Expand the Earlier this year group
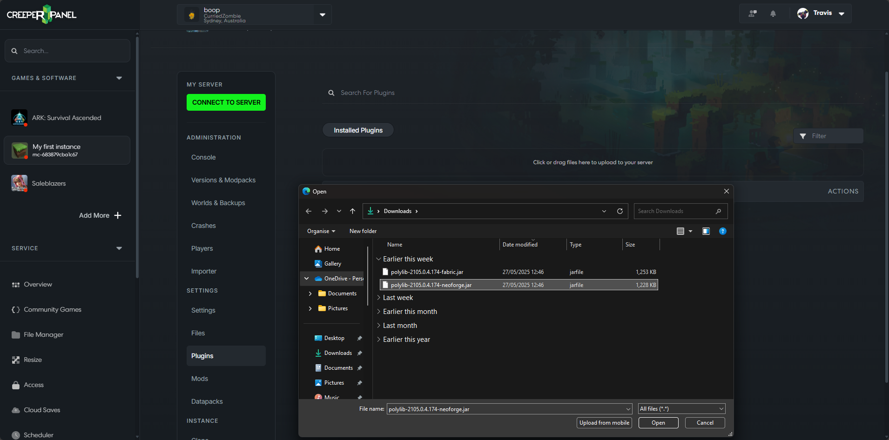889x440 pixels. pyautogui.click(x=378, y=340)
